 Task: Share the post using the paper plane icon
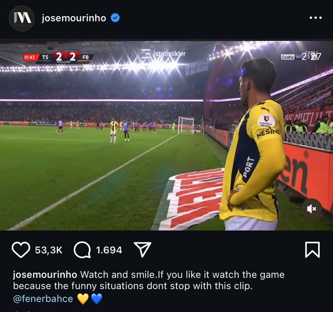(143, 250)
